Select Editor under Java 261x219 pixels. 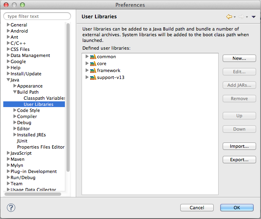[x=24, y=129]
